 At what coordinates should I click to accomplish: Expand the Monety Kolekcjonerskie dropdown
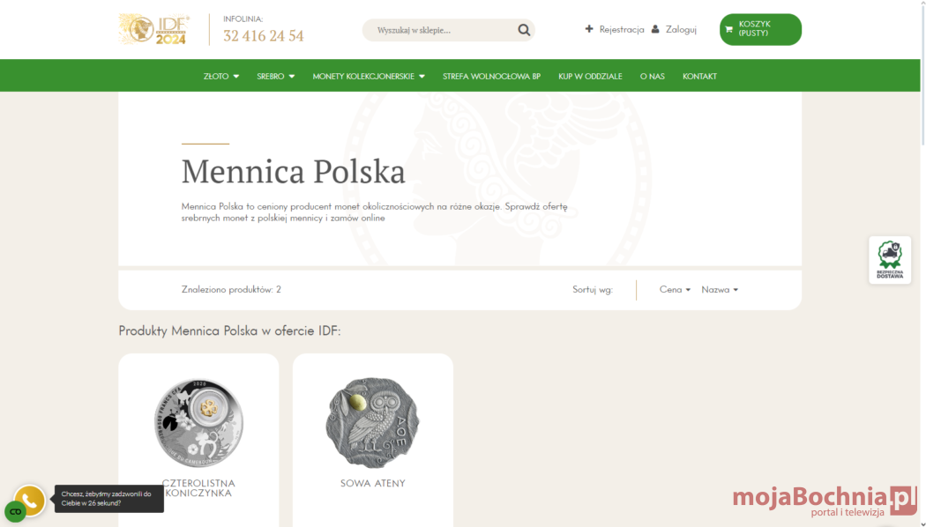click(369, 76)
